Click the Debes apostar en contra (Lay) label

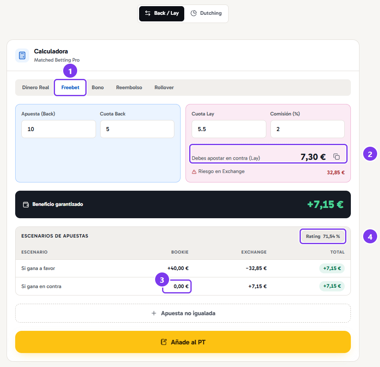[x=226, y=158]
